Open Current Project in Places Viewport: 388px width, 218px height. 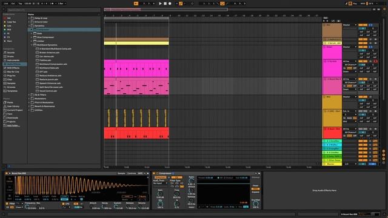15,110
